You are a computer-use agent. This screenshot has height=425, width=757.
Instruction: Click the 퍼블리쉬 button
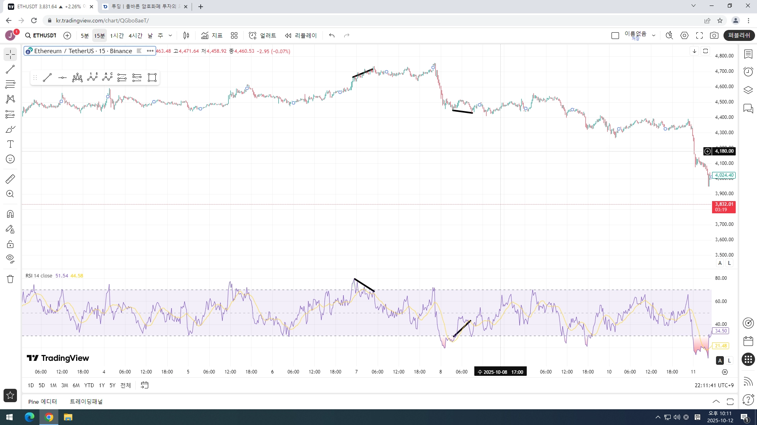[x=739, y=35]
